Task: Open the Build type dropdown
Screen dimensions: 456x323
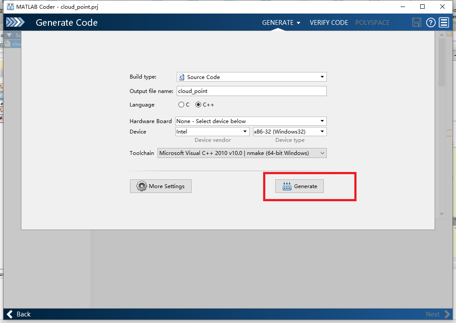Action: pos(251,77)
